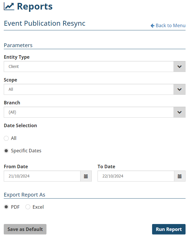This screenshot has height=235, width=187.
Task: Open the To Date calendar picker icon
Action: (x=179, y=176)
